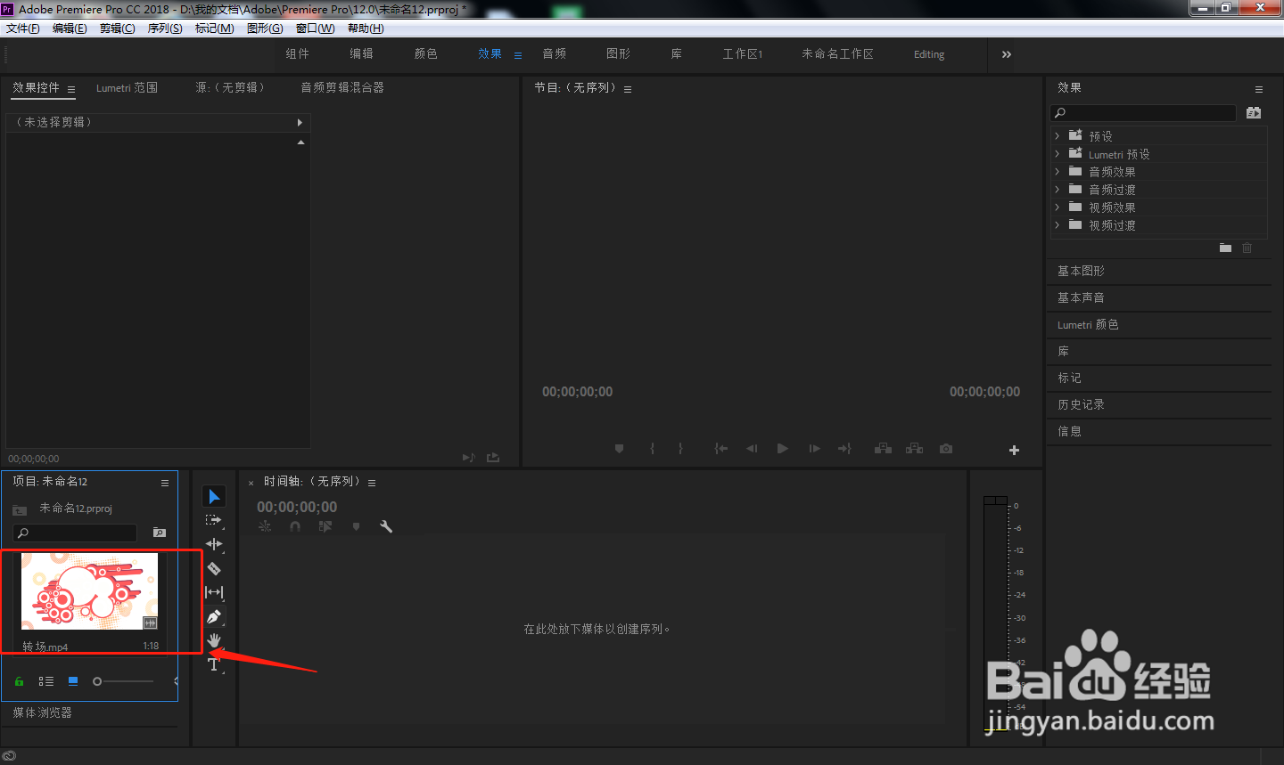The image size is (1284, 765).
Task: Click Go to In point button
Action: pyautogui.click(x=720, y=449)
